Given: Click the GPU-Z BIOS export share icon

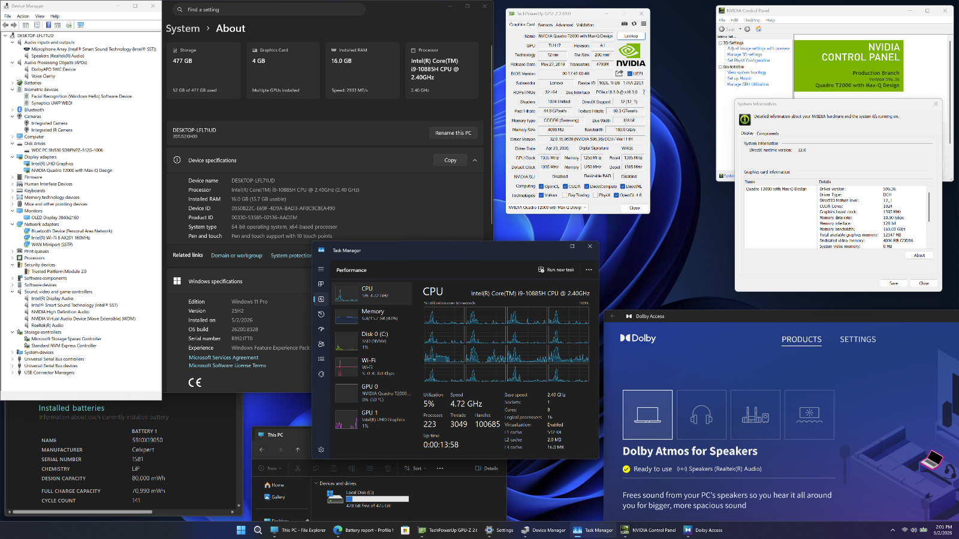Looking at the screenshot, I should click(619, 73).
